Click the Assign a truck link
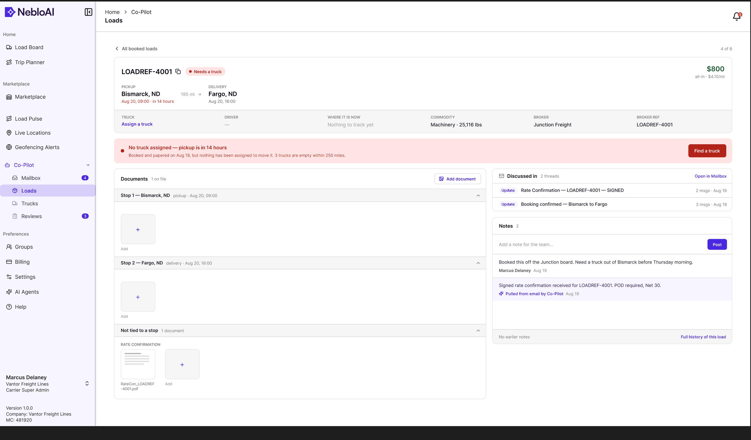 (x=137, y=124)
